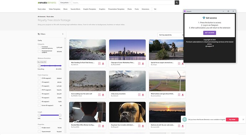Bookmark the Man Standing On Rock Peak video
The height and width of the screenshot is (135, 246).
point(99,64)
